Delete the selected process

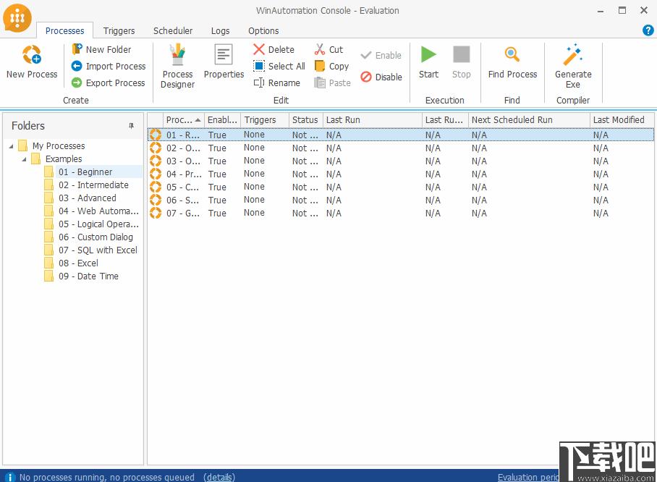(274, 49)
